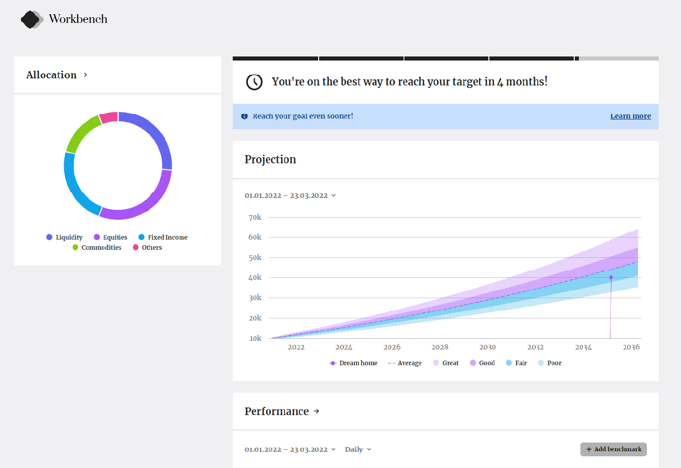
Task: Toggle Average series in Projection legend
Action: (x=405, y=363)
